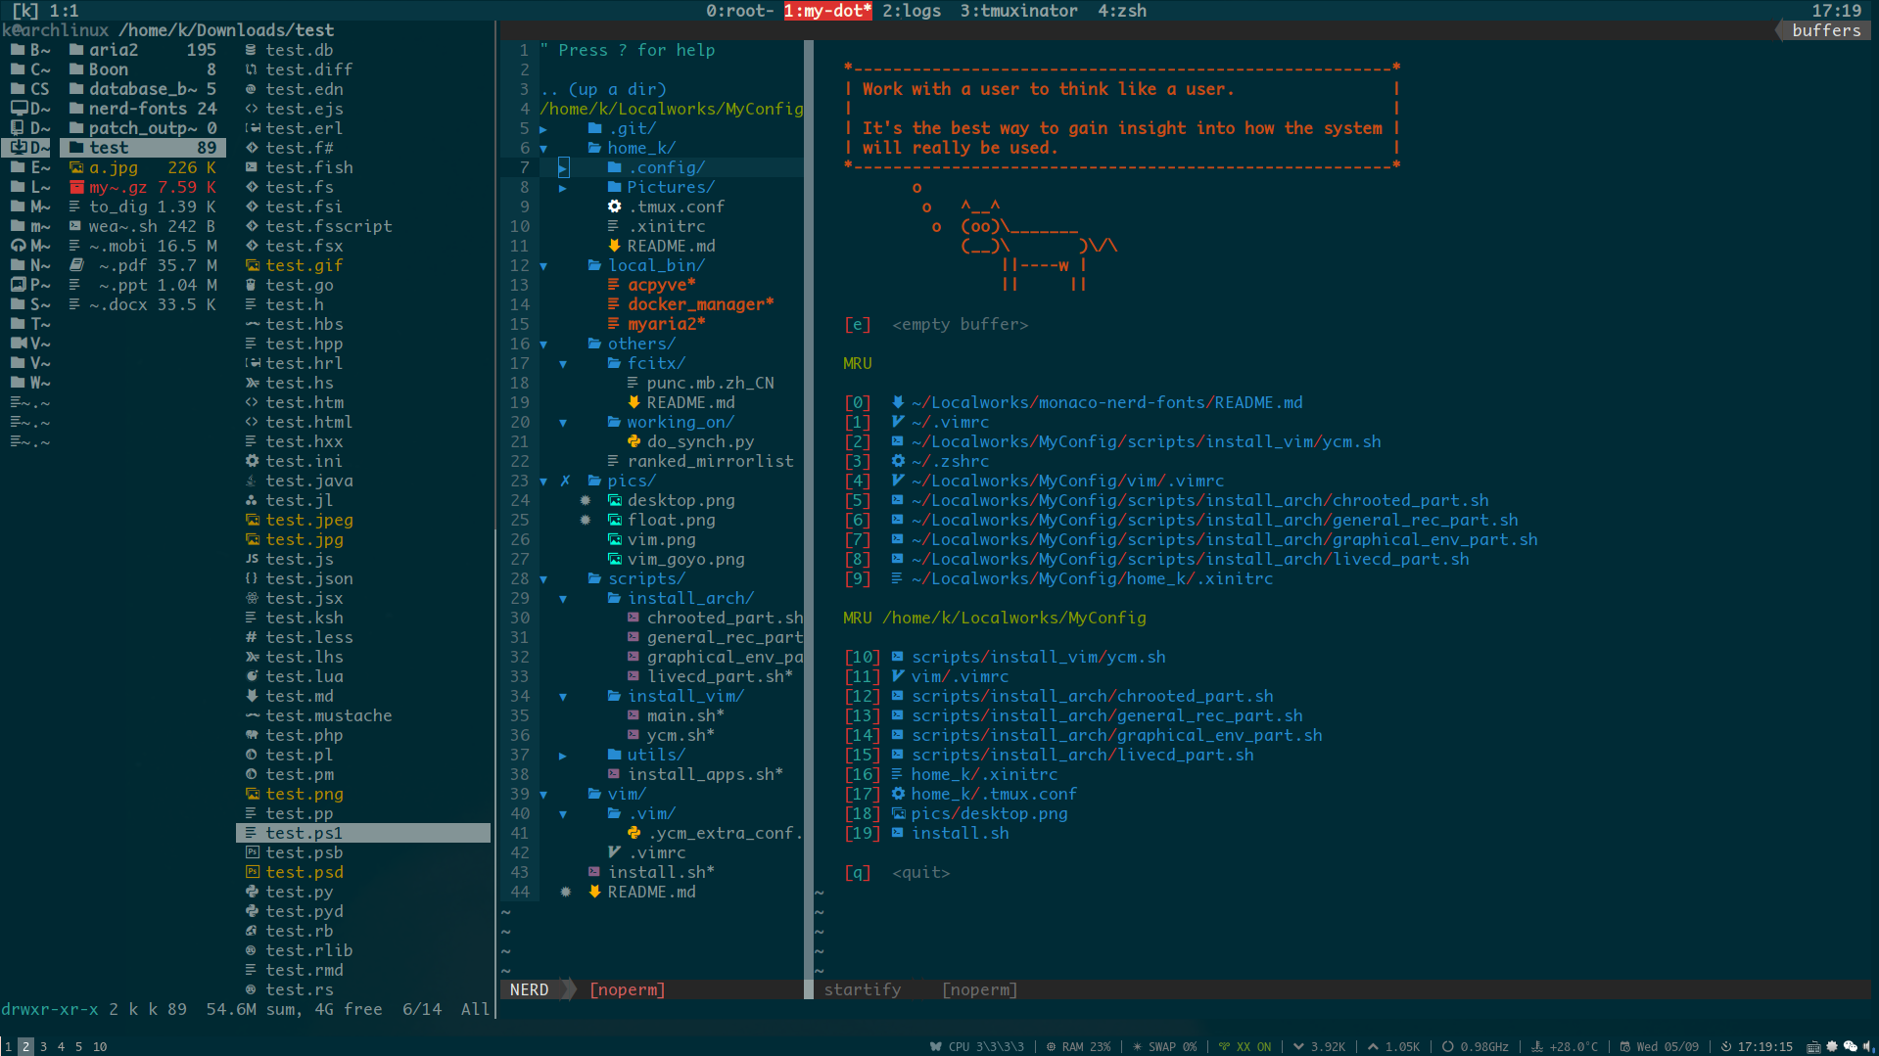Image resolution: width=1879 pixels, height=1056 pixels.
Task: Expand the Pictures/ folder arrow
Action: coord(563,187)
